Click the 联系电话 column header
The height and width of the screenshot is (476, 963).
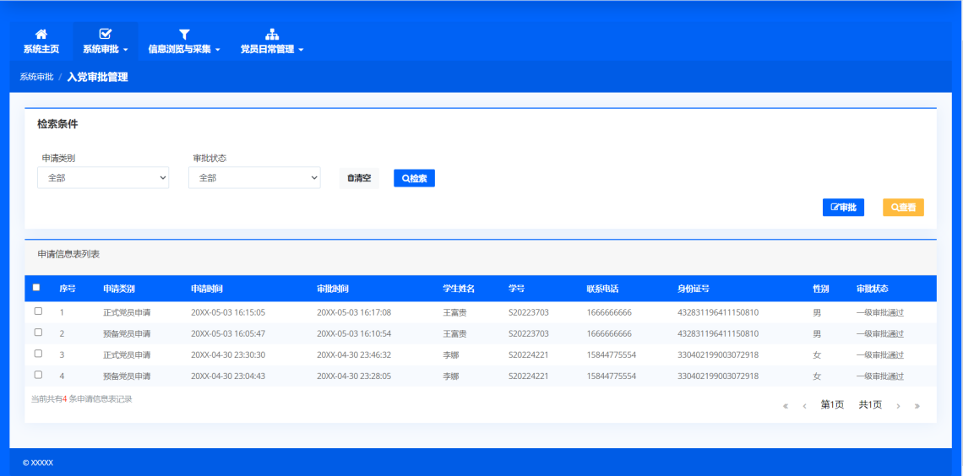602,289
